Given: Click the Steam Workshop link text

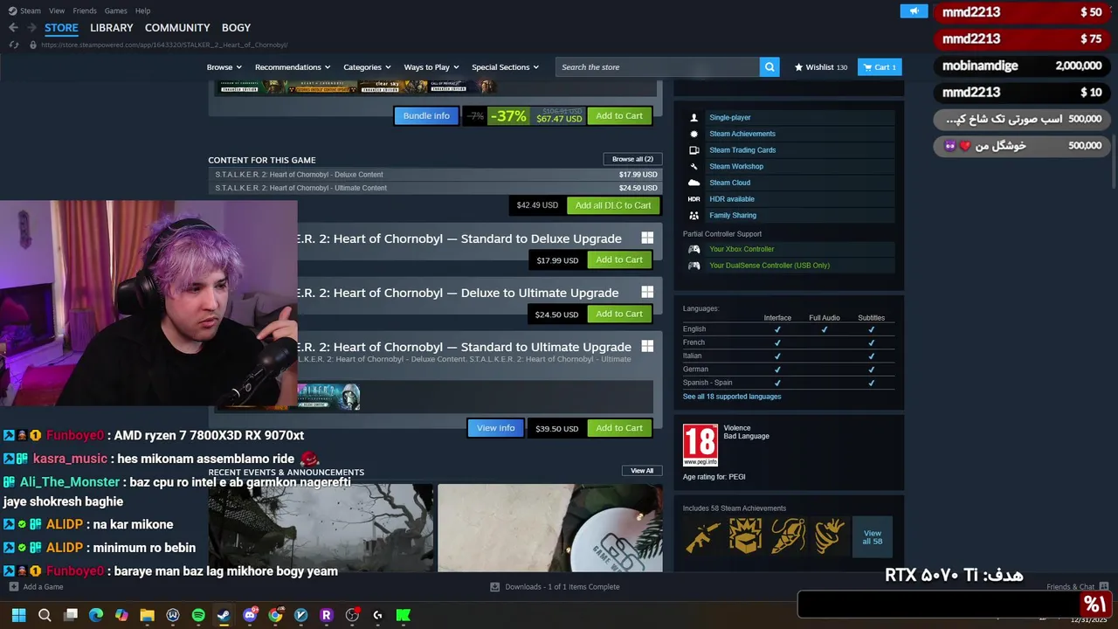Looking at the screenshot, I should click(736, 166).
